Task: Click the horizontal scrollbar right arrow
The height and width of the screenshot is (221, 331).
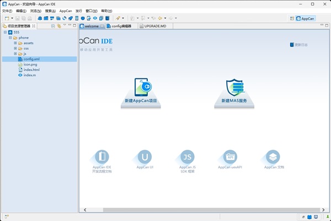Action: (323, 210)
